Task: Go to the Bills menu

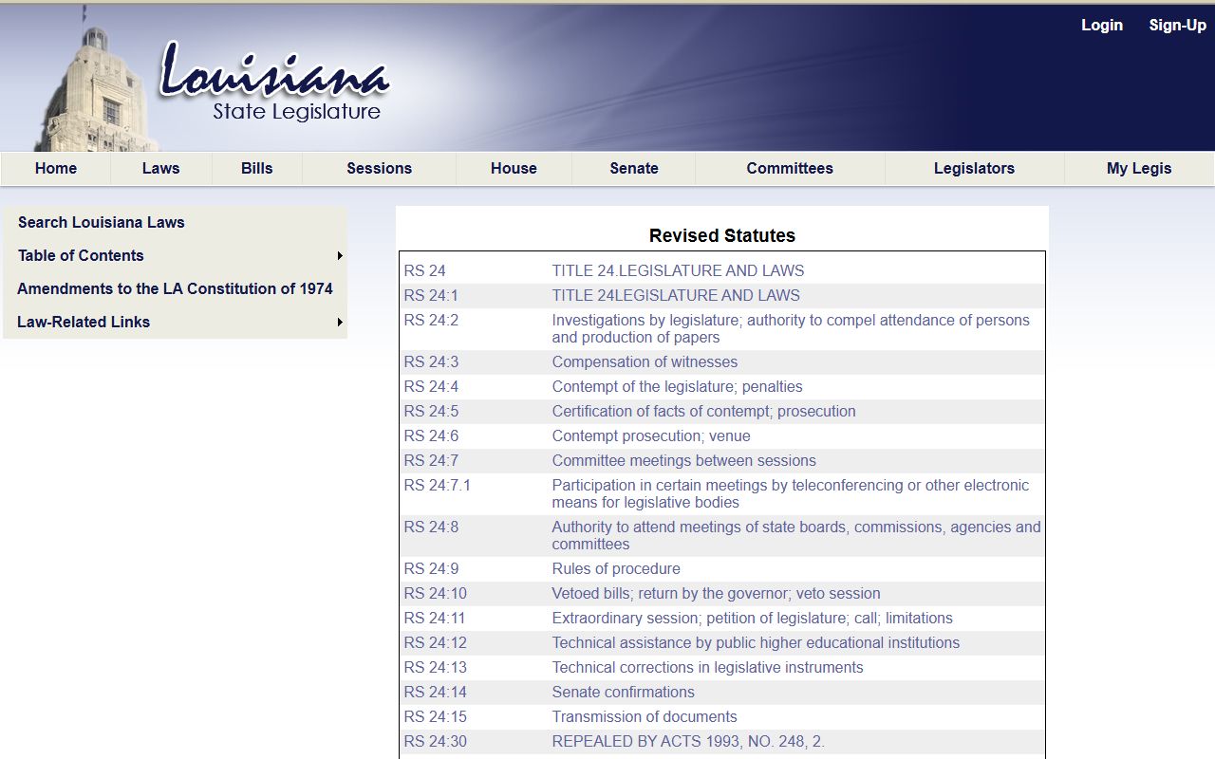Action: click(257, 168)
